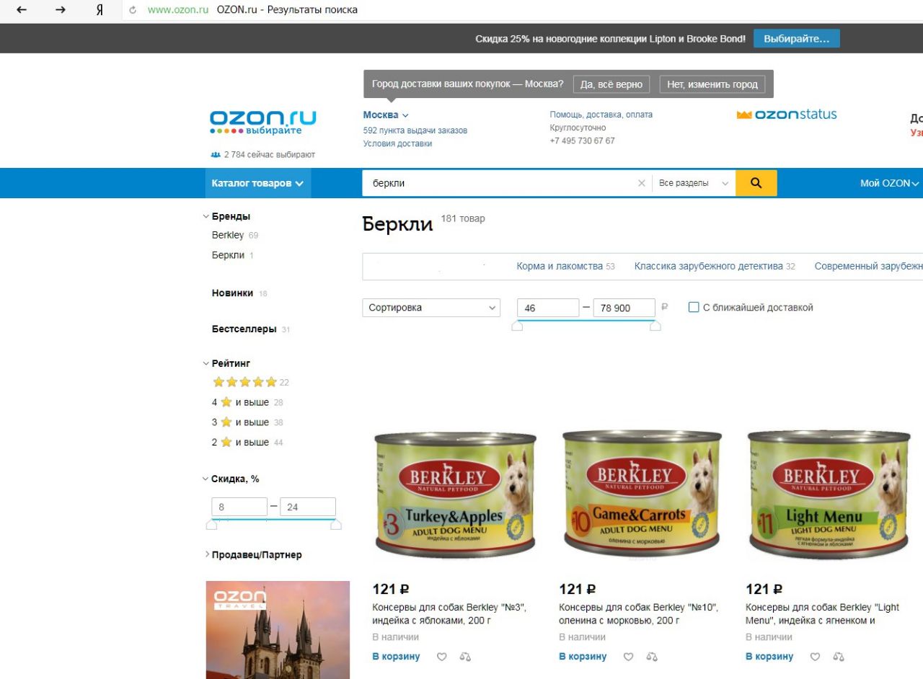The height and width of the screenshot is (679, 923).
Task: Enable 'С ближайшей доставкой' checkbox
Action: 694,307
